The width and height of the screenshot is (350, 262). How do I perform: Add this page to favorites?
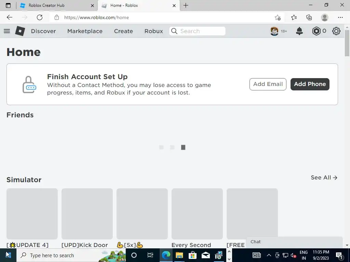278,17
